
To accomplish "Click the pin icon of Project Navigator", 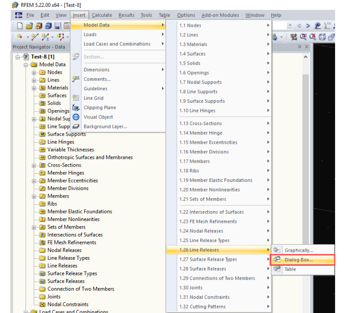I will coord(300,47).
